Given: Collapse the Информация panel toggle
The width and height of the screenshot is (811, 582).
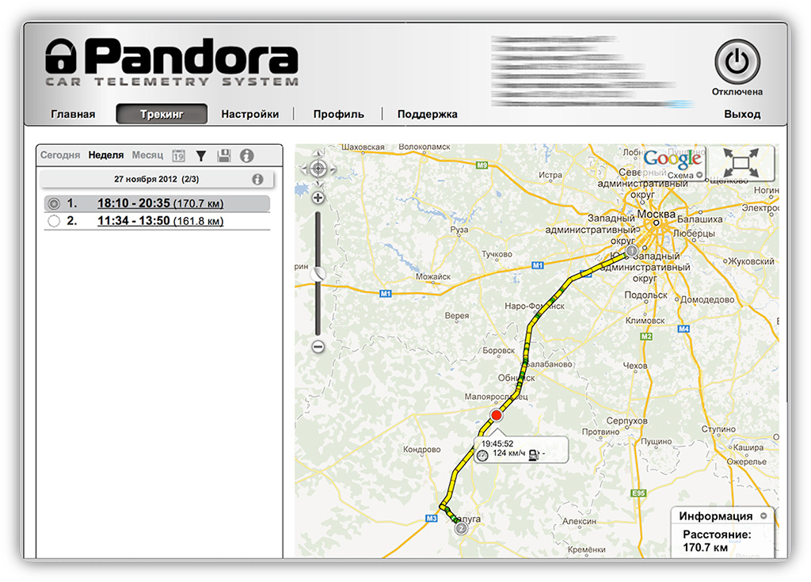Looking at the screenshot, I should point(763,515).
